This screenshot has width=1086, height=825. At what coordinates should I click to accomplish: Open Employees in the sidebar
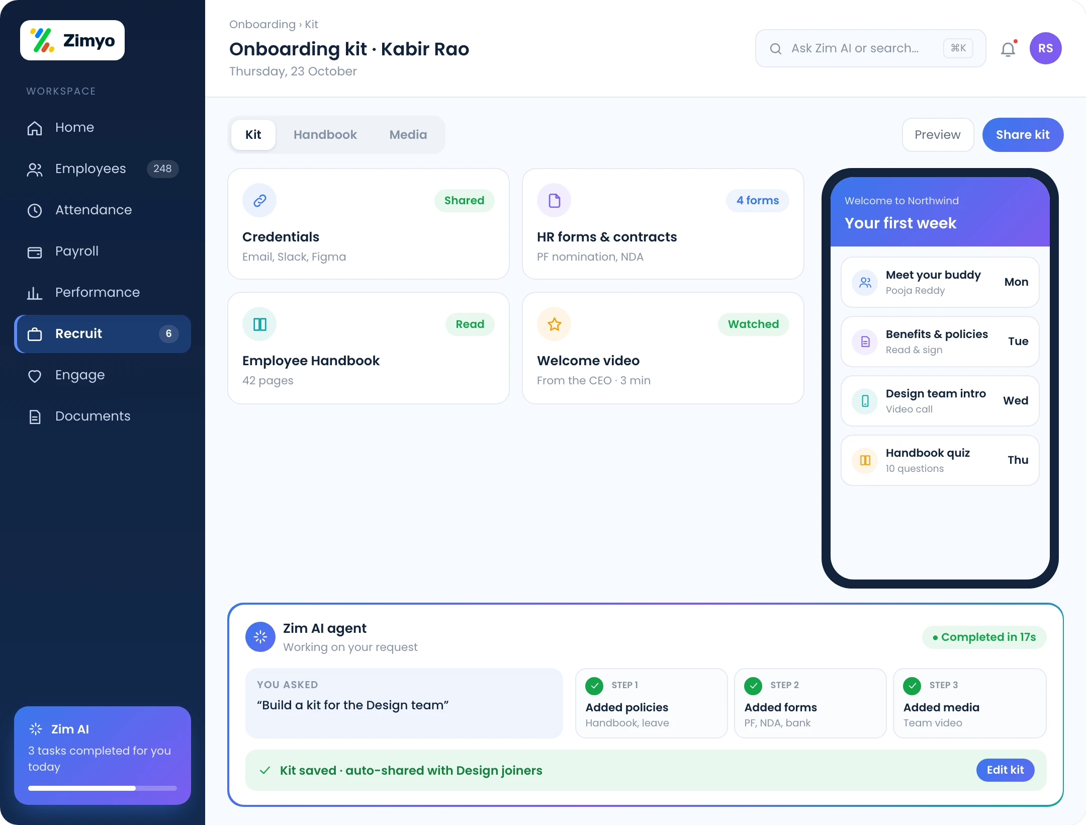coord(103,169)
